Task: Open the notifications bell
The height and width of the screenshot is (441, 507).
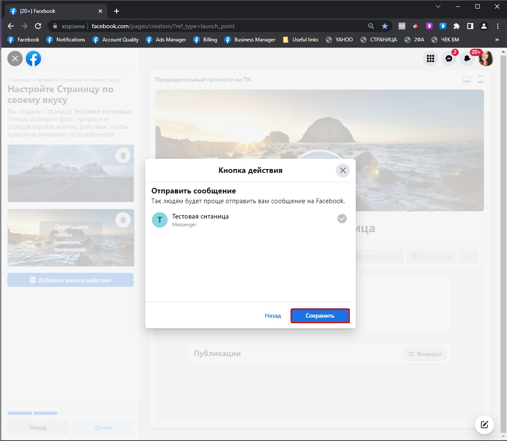Action: pyautogui.click(x=467, y=58)
